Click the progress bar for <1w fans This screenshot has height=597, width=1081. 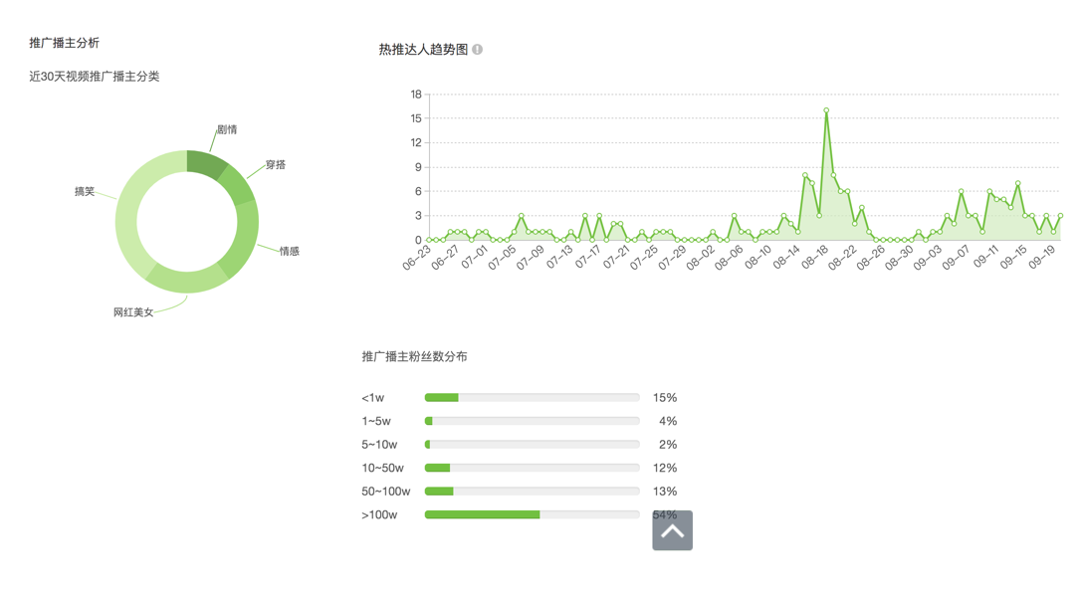click(532, 396)
